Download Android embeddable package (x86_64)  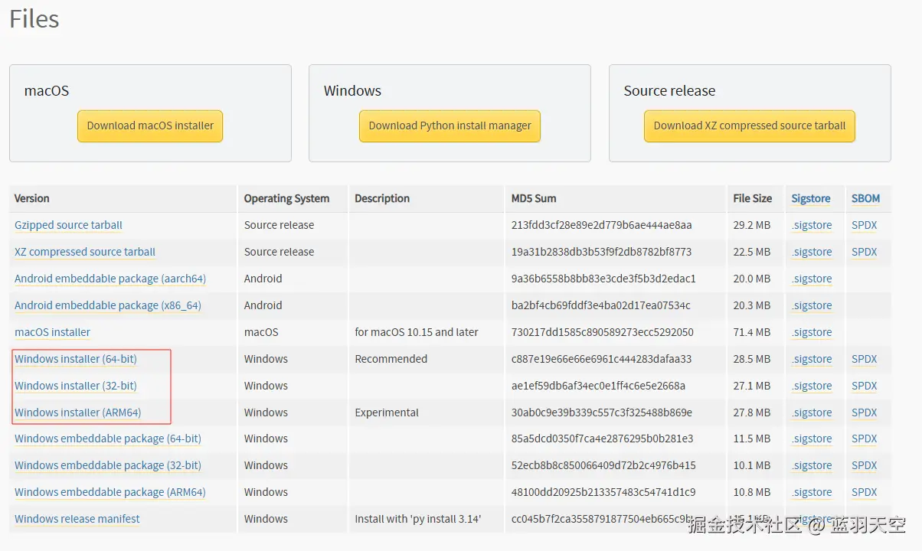coord(108,305)
